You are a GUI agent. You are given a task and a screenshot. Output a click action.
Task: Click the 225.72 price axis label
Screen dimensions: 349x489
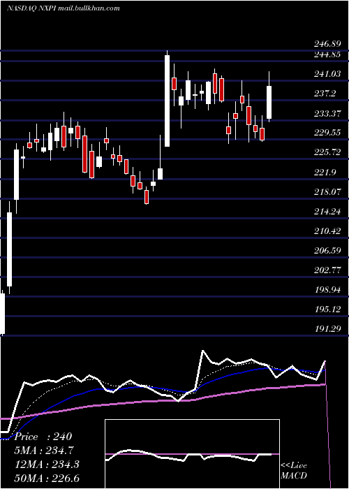pos(327,153)
